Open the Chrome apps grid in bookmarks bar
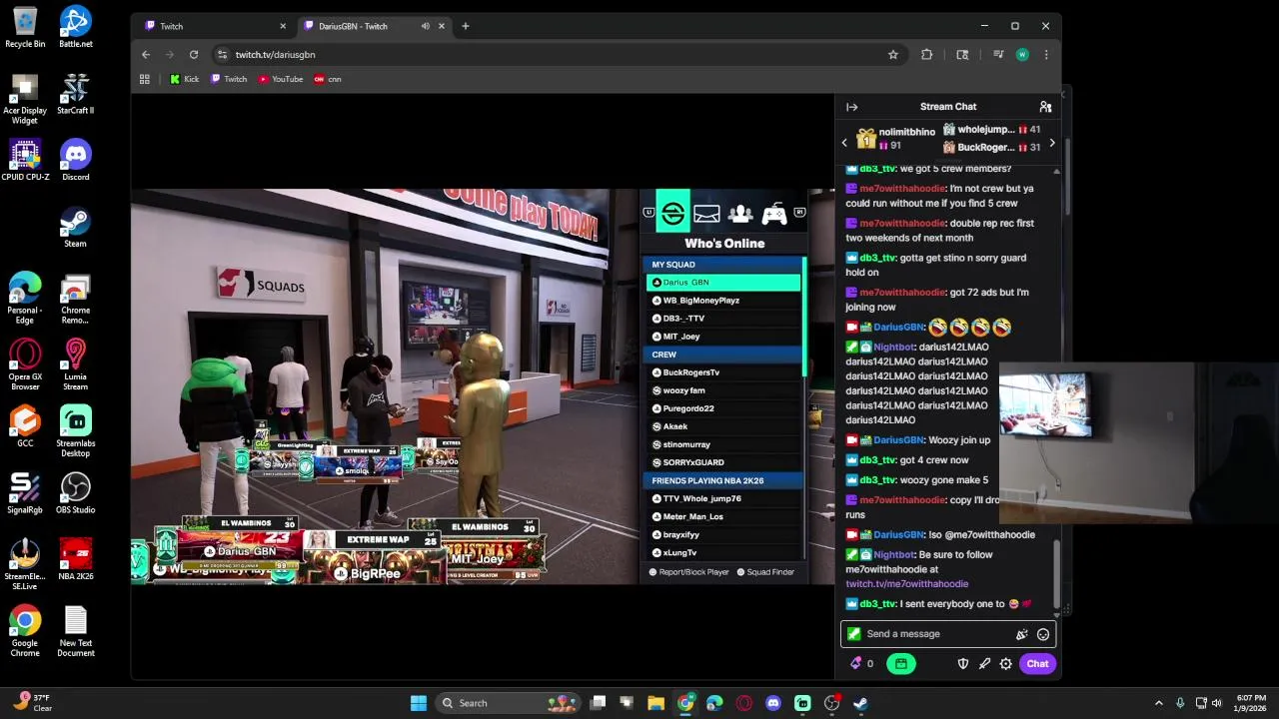1279x719 pixels. 145,79
